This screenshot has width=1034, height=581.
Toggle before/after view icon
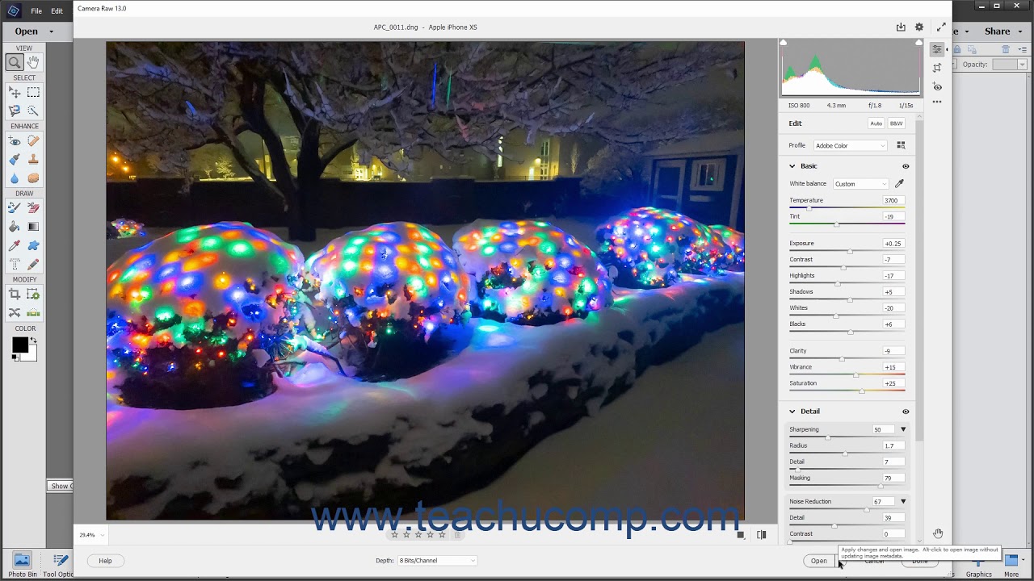(x=761, y=534)
